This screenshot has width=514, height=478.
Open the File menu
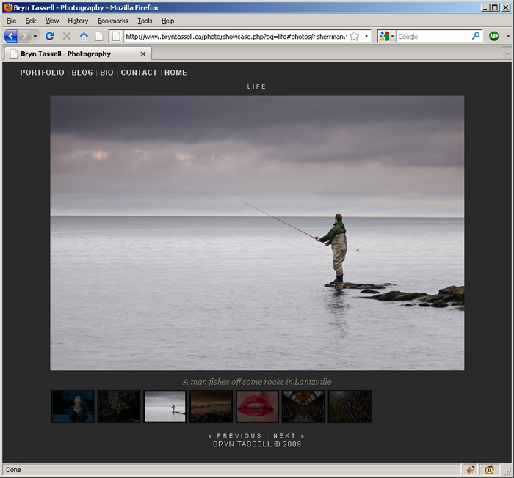click(x=11, y=21)
